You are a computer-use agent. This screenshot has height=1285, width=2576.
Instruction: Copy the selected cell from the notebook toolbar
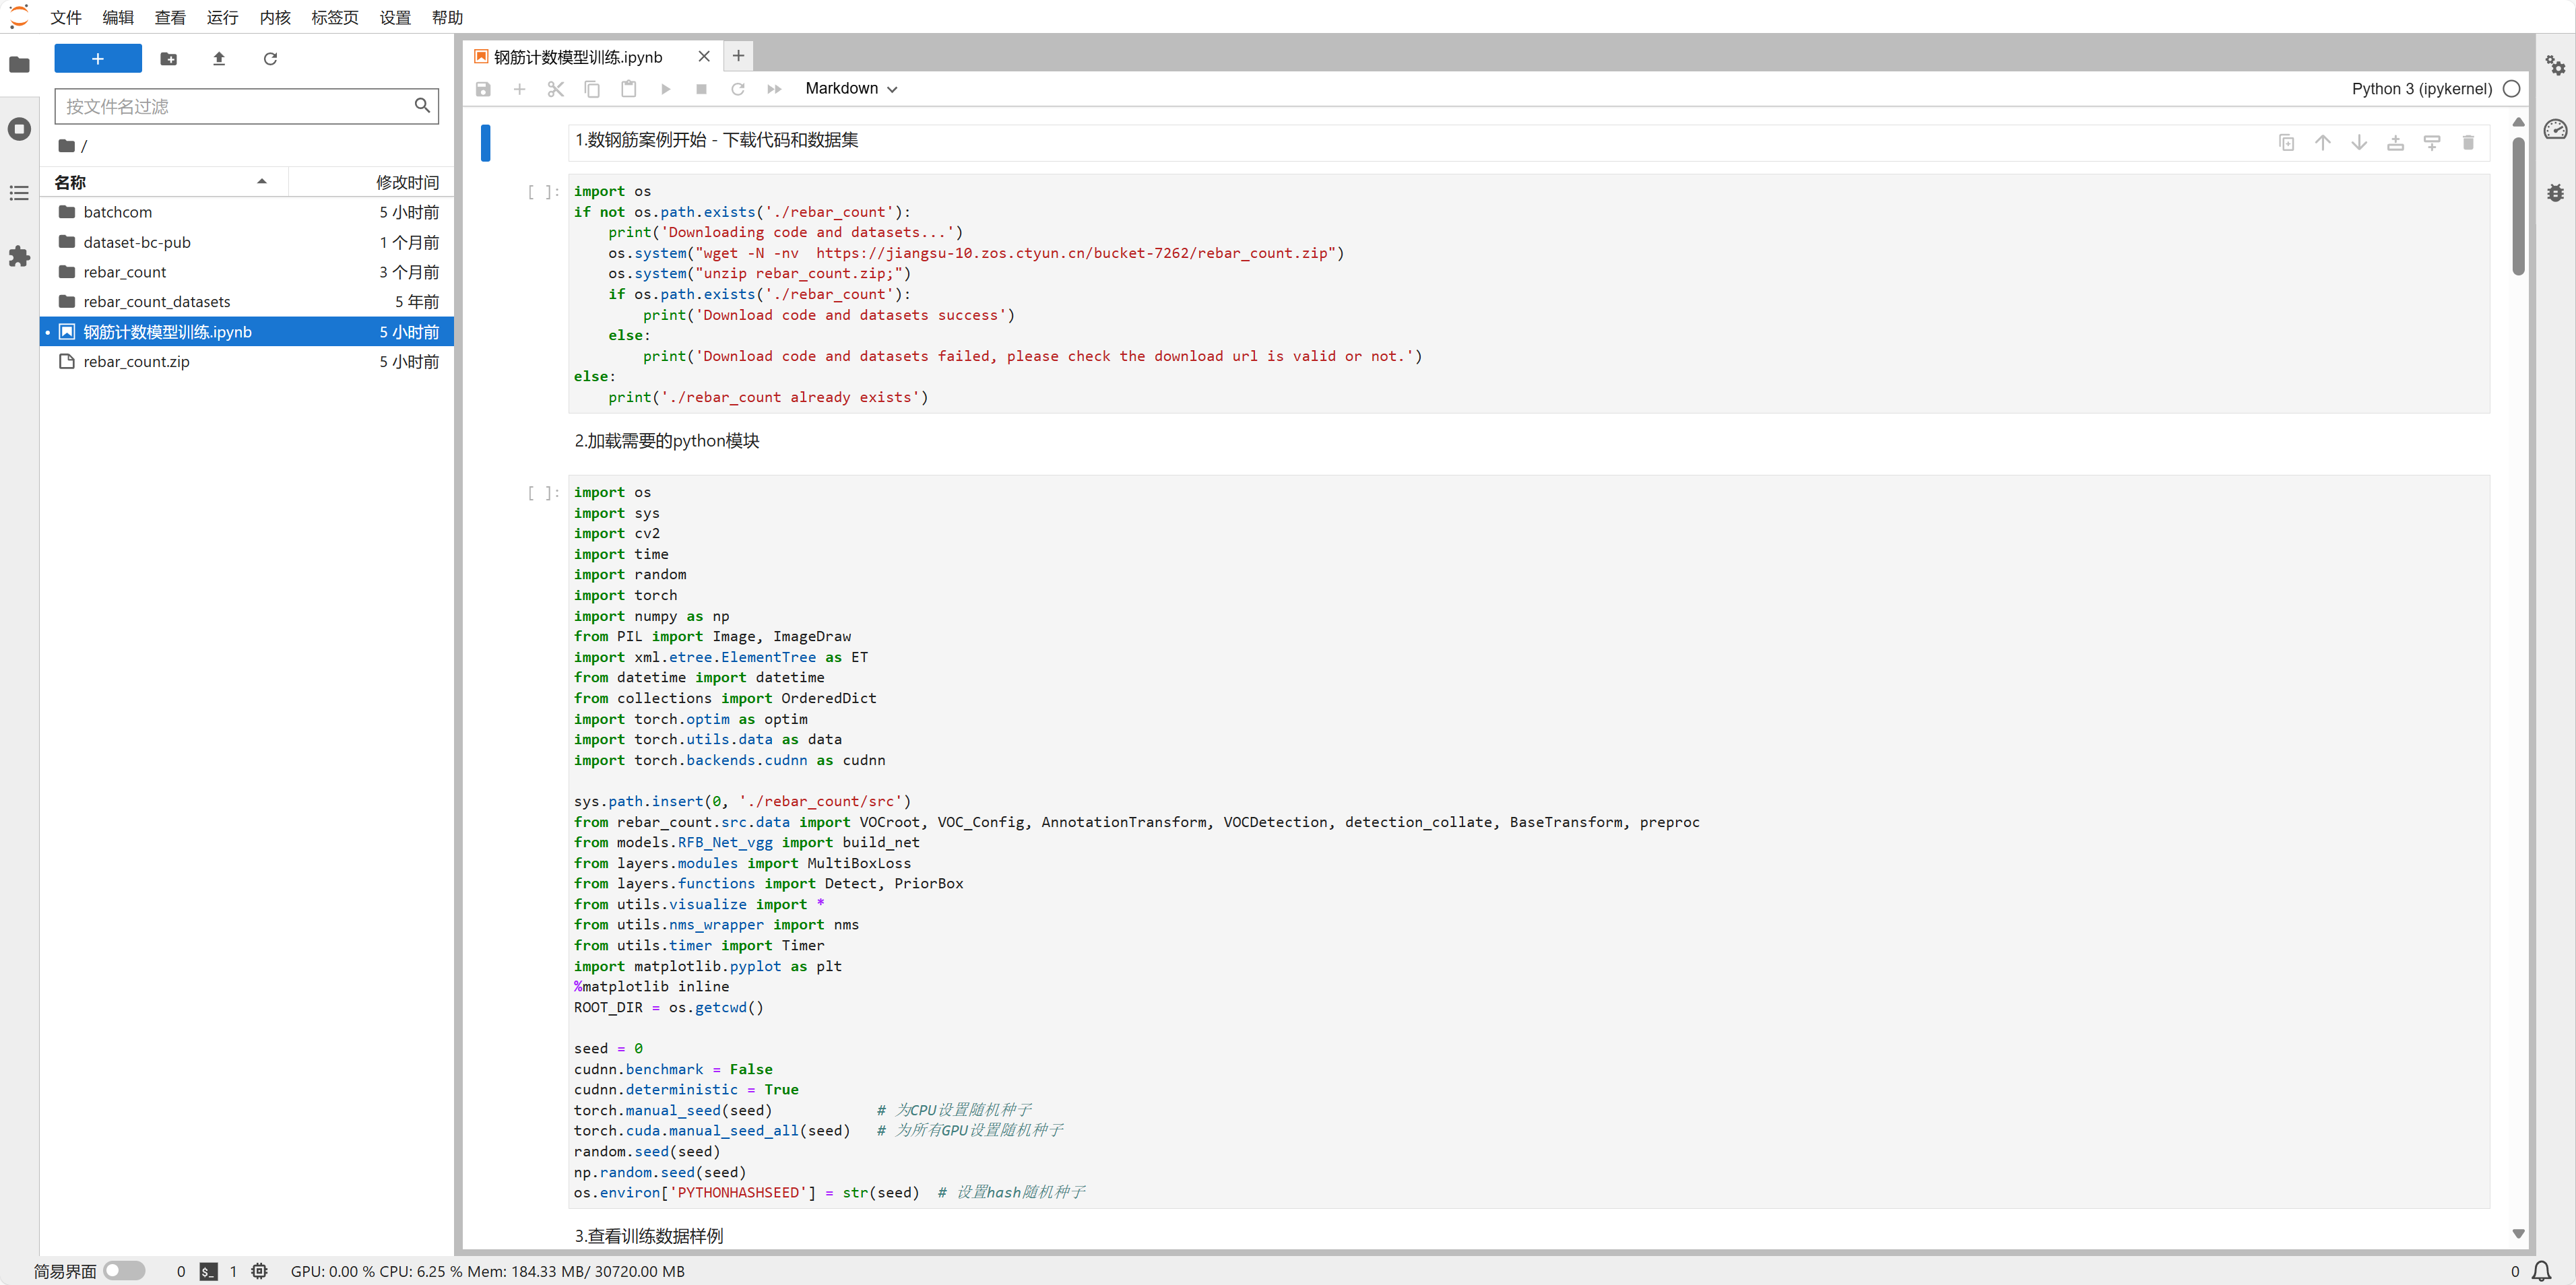(x=592, y=89)
